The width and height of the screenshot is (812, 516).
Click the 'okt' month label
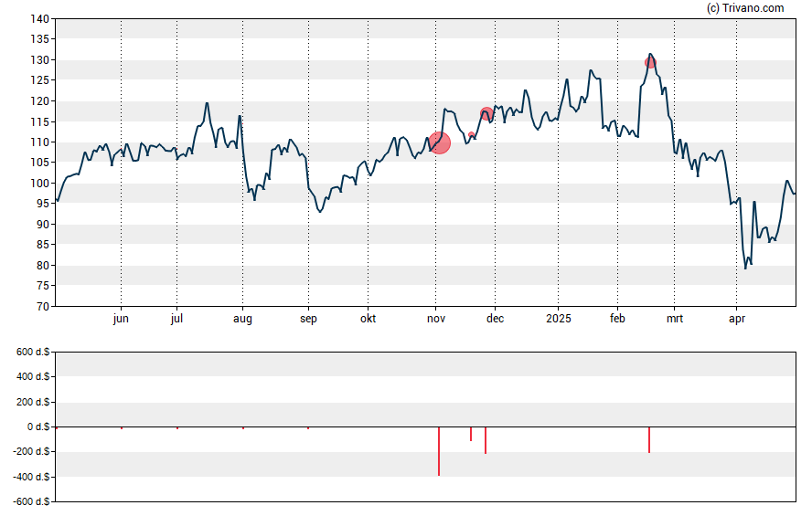[x=369, y=318]
